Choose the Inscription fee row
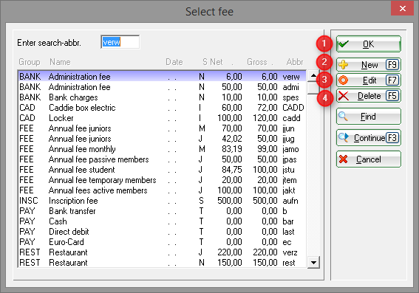This screenshot has height=293, width=419. click(x=162, y=201)
